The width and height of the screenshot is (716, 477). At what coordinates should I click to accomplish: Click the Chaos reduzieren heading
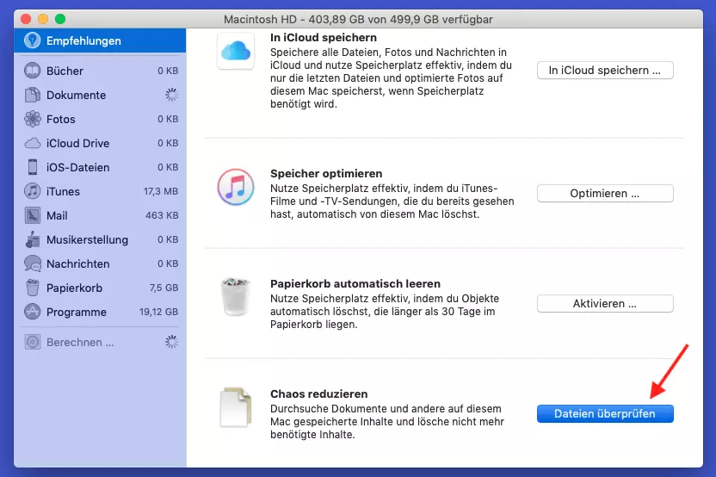(x=318, y=393)
